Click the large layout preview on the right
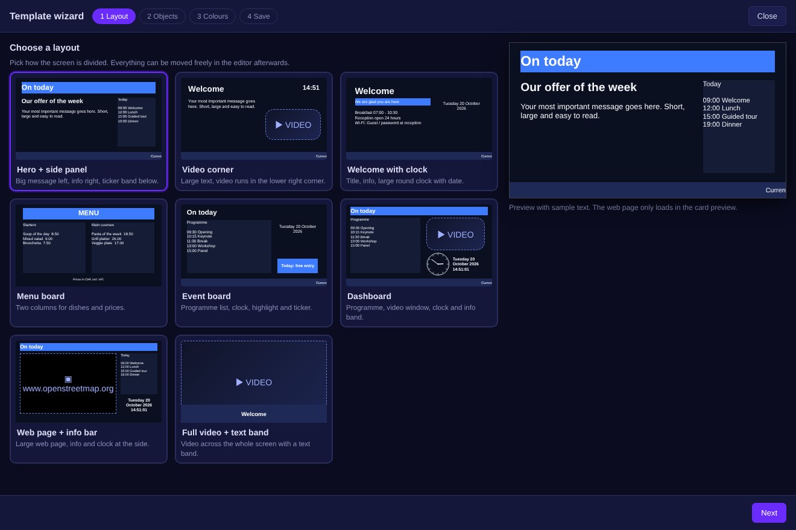796x530 pixels. 648,120
